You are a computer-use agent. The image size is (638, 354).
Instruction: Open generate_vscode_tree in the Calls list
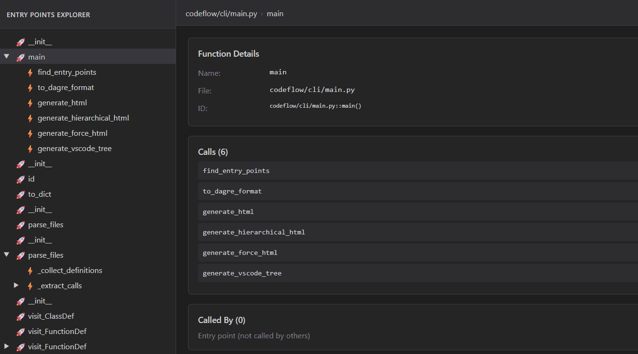[242, 273]
